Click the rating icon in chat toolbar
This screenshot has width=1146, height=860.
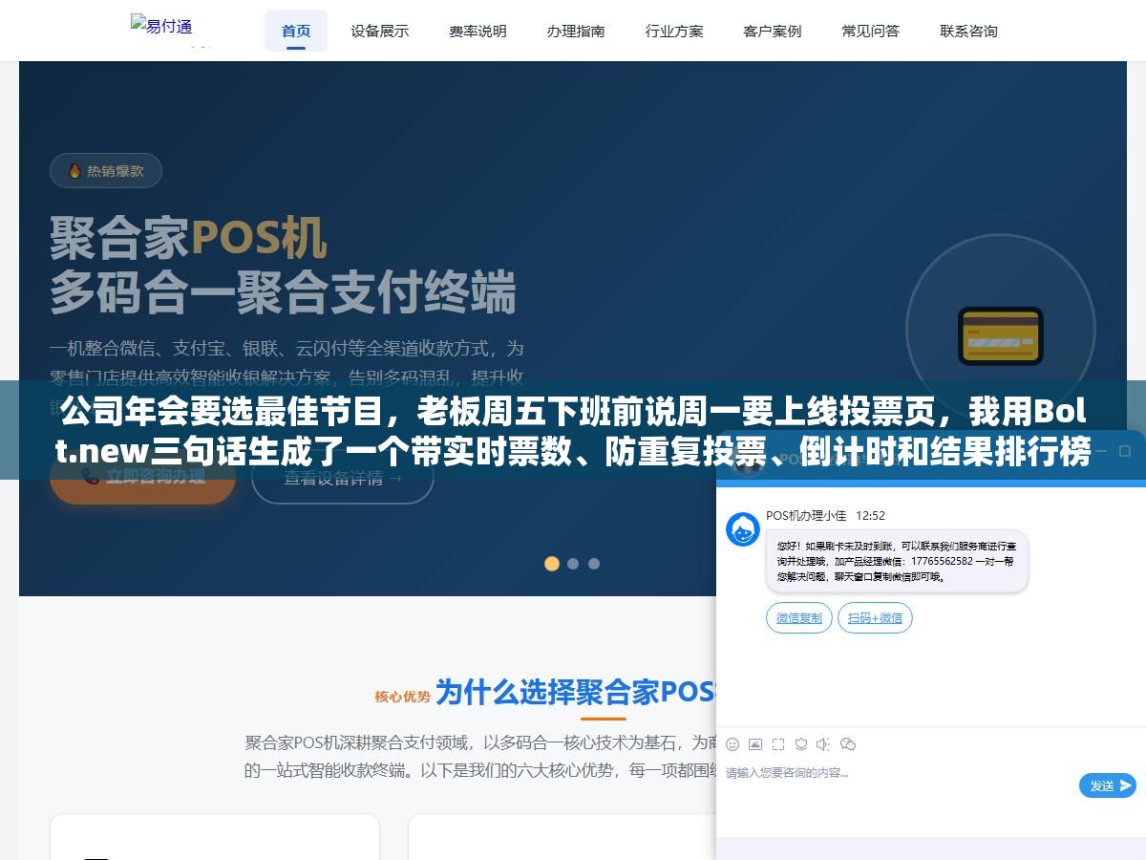pos(801,744)
